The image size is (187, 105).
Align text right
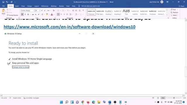click(64, 14)
